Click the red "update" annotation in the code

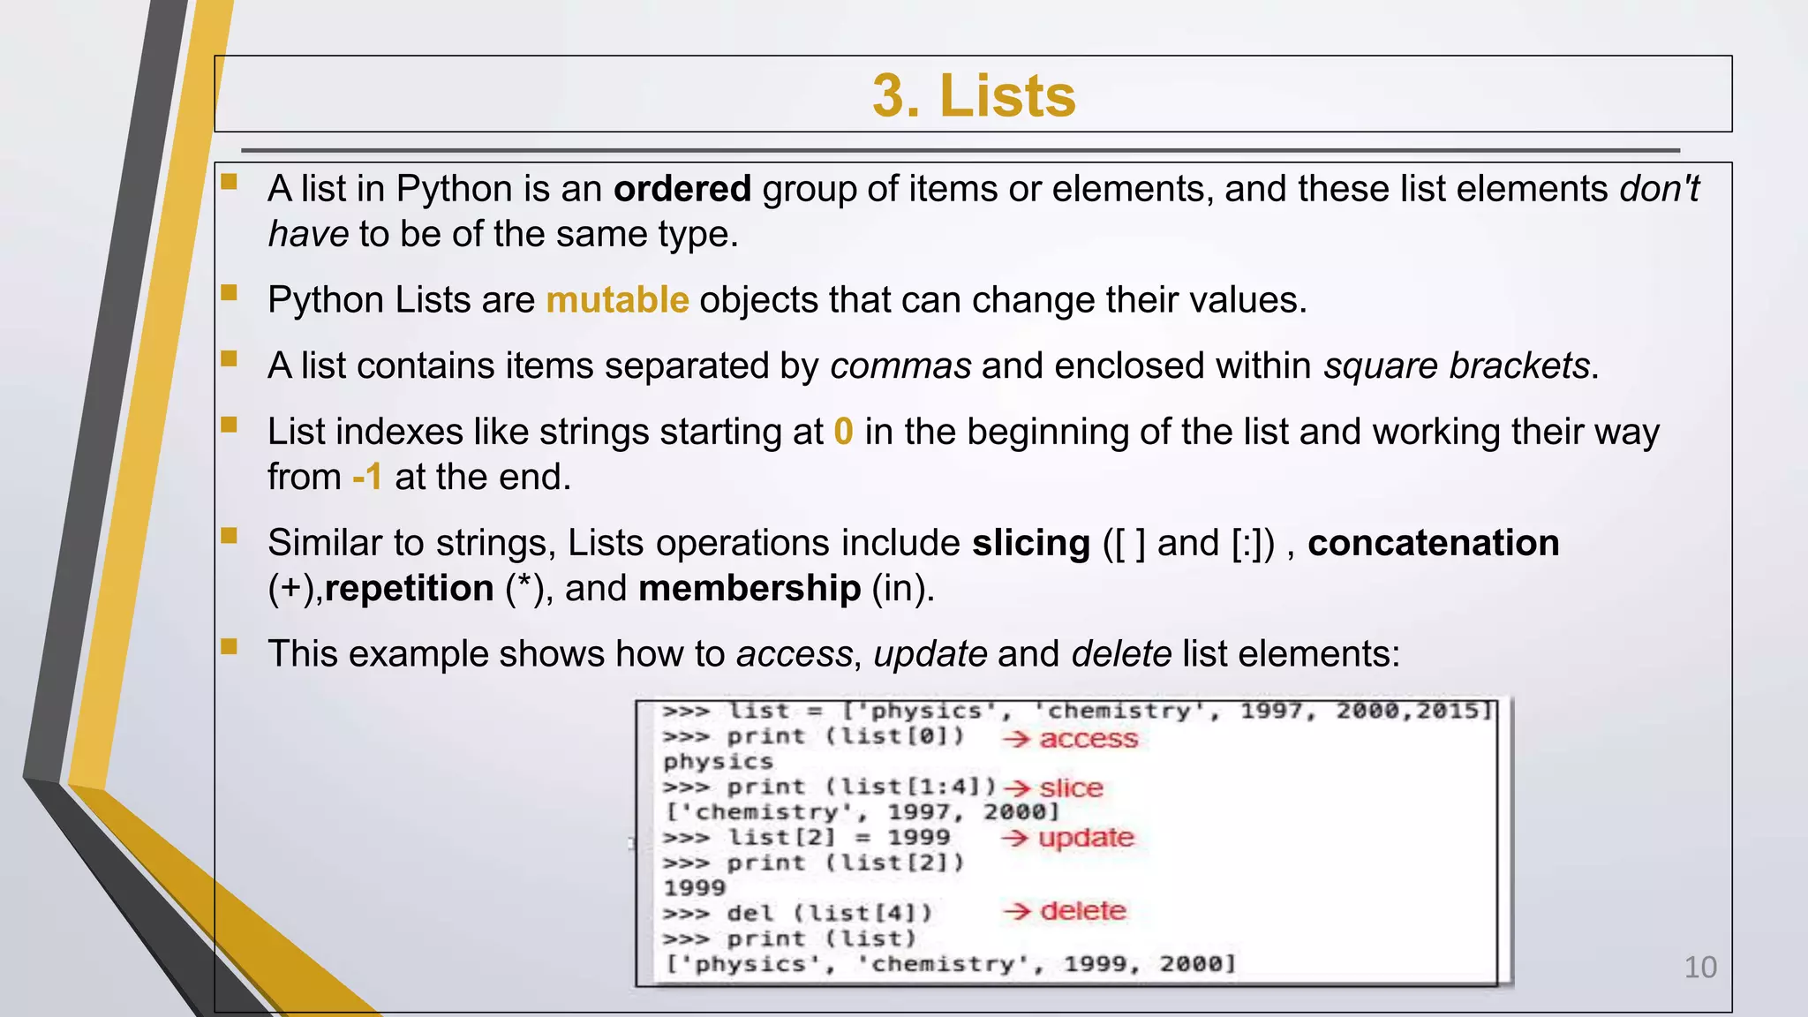coord(1068,838)
